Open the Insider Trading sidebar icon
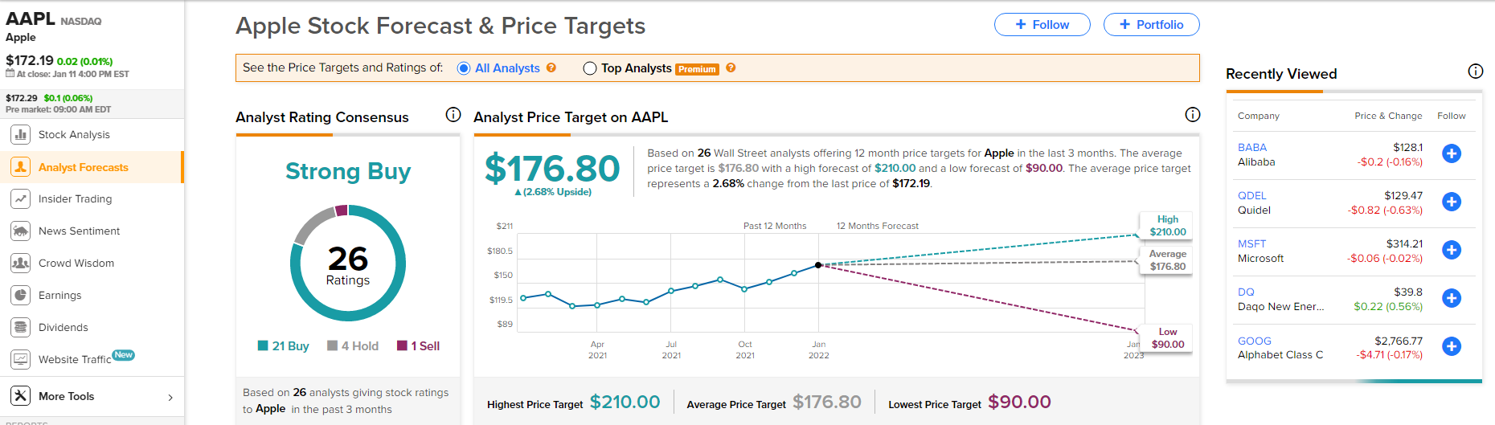 coord(21,198)
